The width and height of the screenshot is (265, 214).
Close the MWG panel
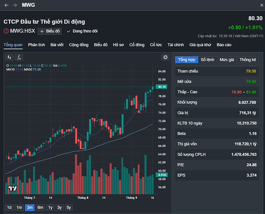pyautogui.click(x=261, y=5)
